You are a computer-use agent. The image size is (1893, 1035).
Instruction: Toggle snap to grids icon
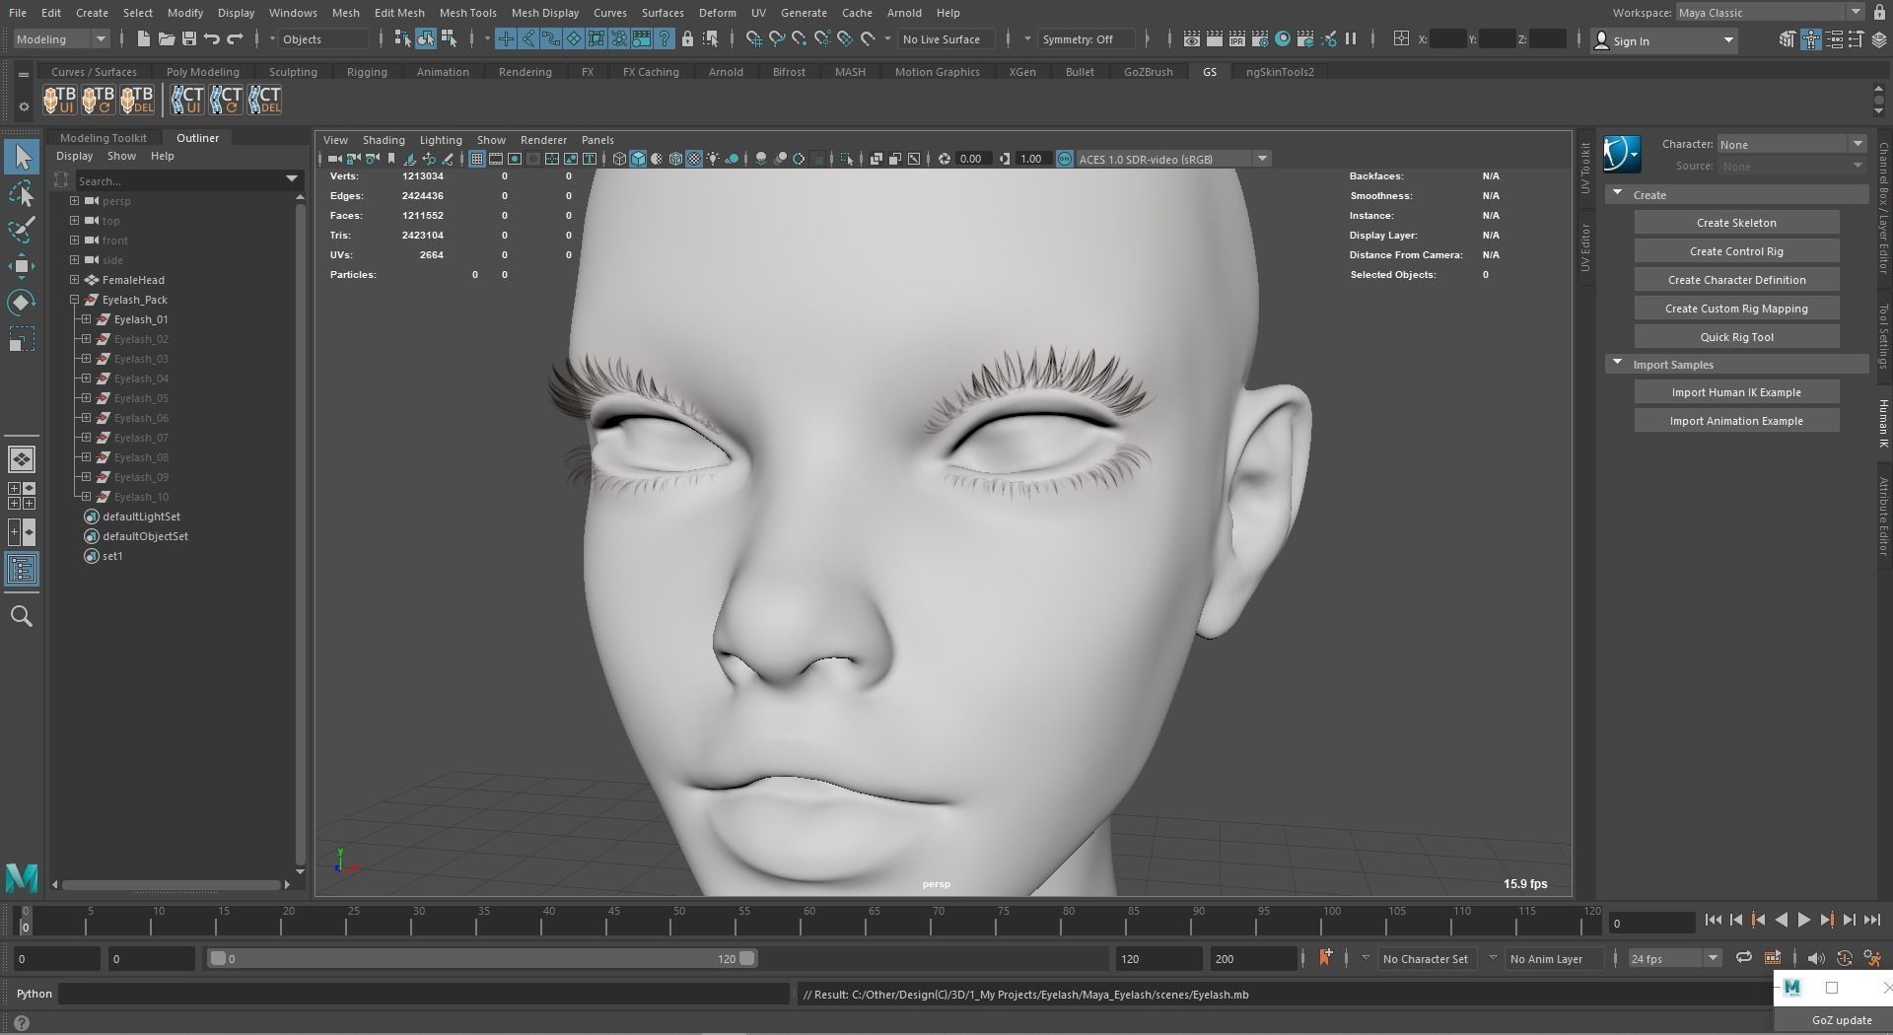(x=754, y=39)
